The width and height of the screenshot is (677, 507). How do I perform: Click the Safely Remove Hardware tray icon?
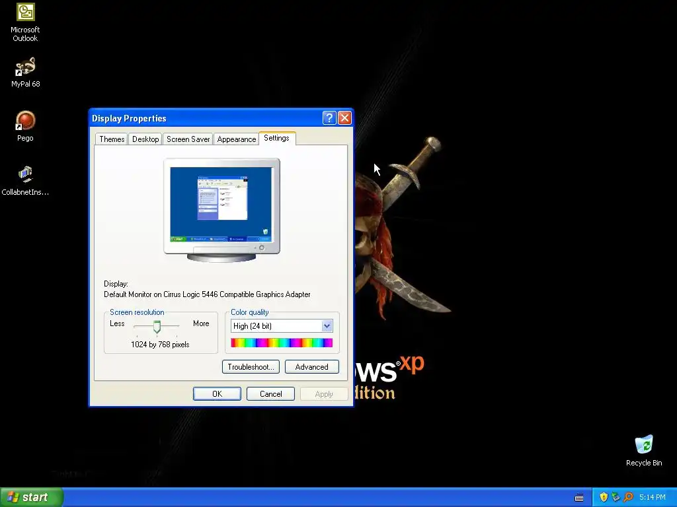tap(616, 497)
